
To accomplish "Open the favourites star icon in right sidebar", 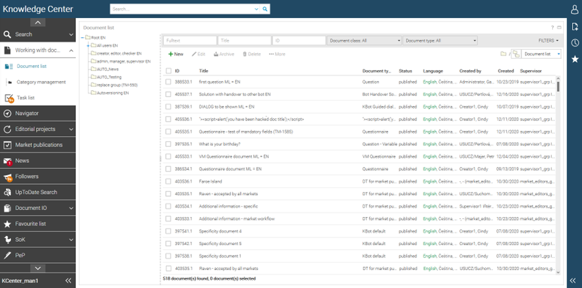I will (574, 59).
